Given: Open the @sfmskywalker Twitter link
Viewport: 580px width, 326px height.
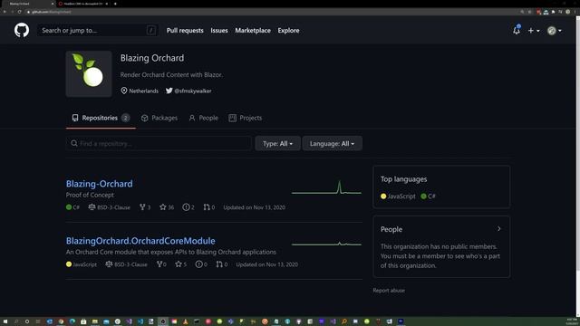Looking at the screenshot, I should point(188,91).
